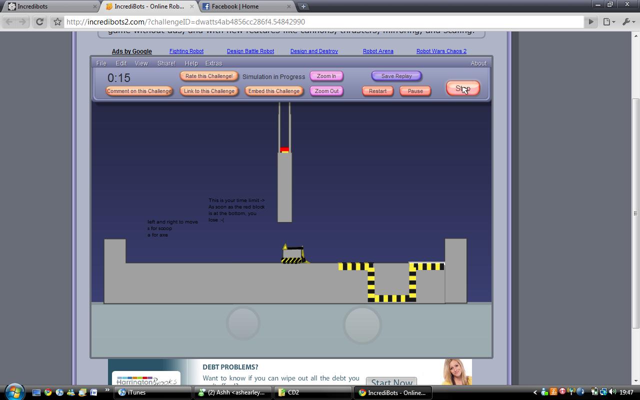Close the Facebook | Home tab
Screen dimensions: 640x400
point(289,6)
